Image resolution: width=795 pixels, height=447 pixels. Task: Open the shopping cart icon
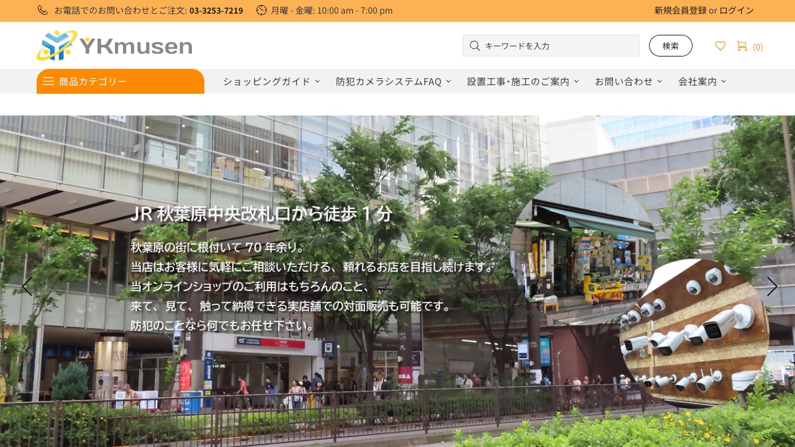click(x=742, y=46)
